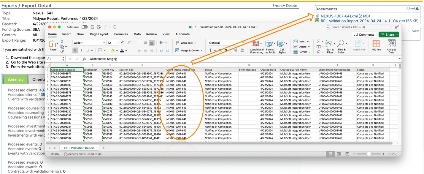Click the Cut scissors icon
The image size is (424, 174).
click(62, 42)
